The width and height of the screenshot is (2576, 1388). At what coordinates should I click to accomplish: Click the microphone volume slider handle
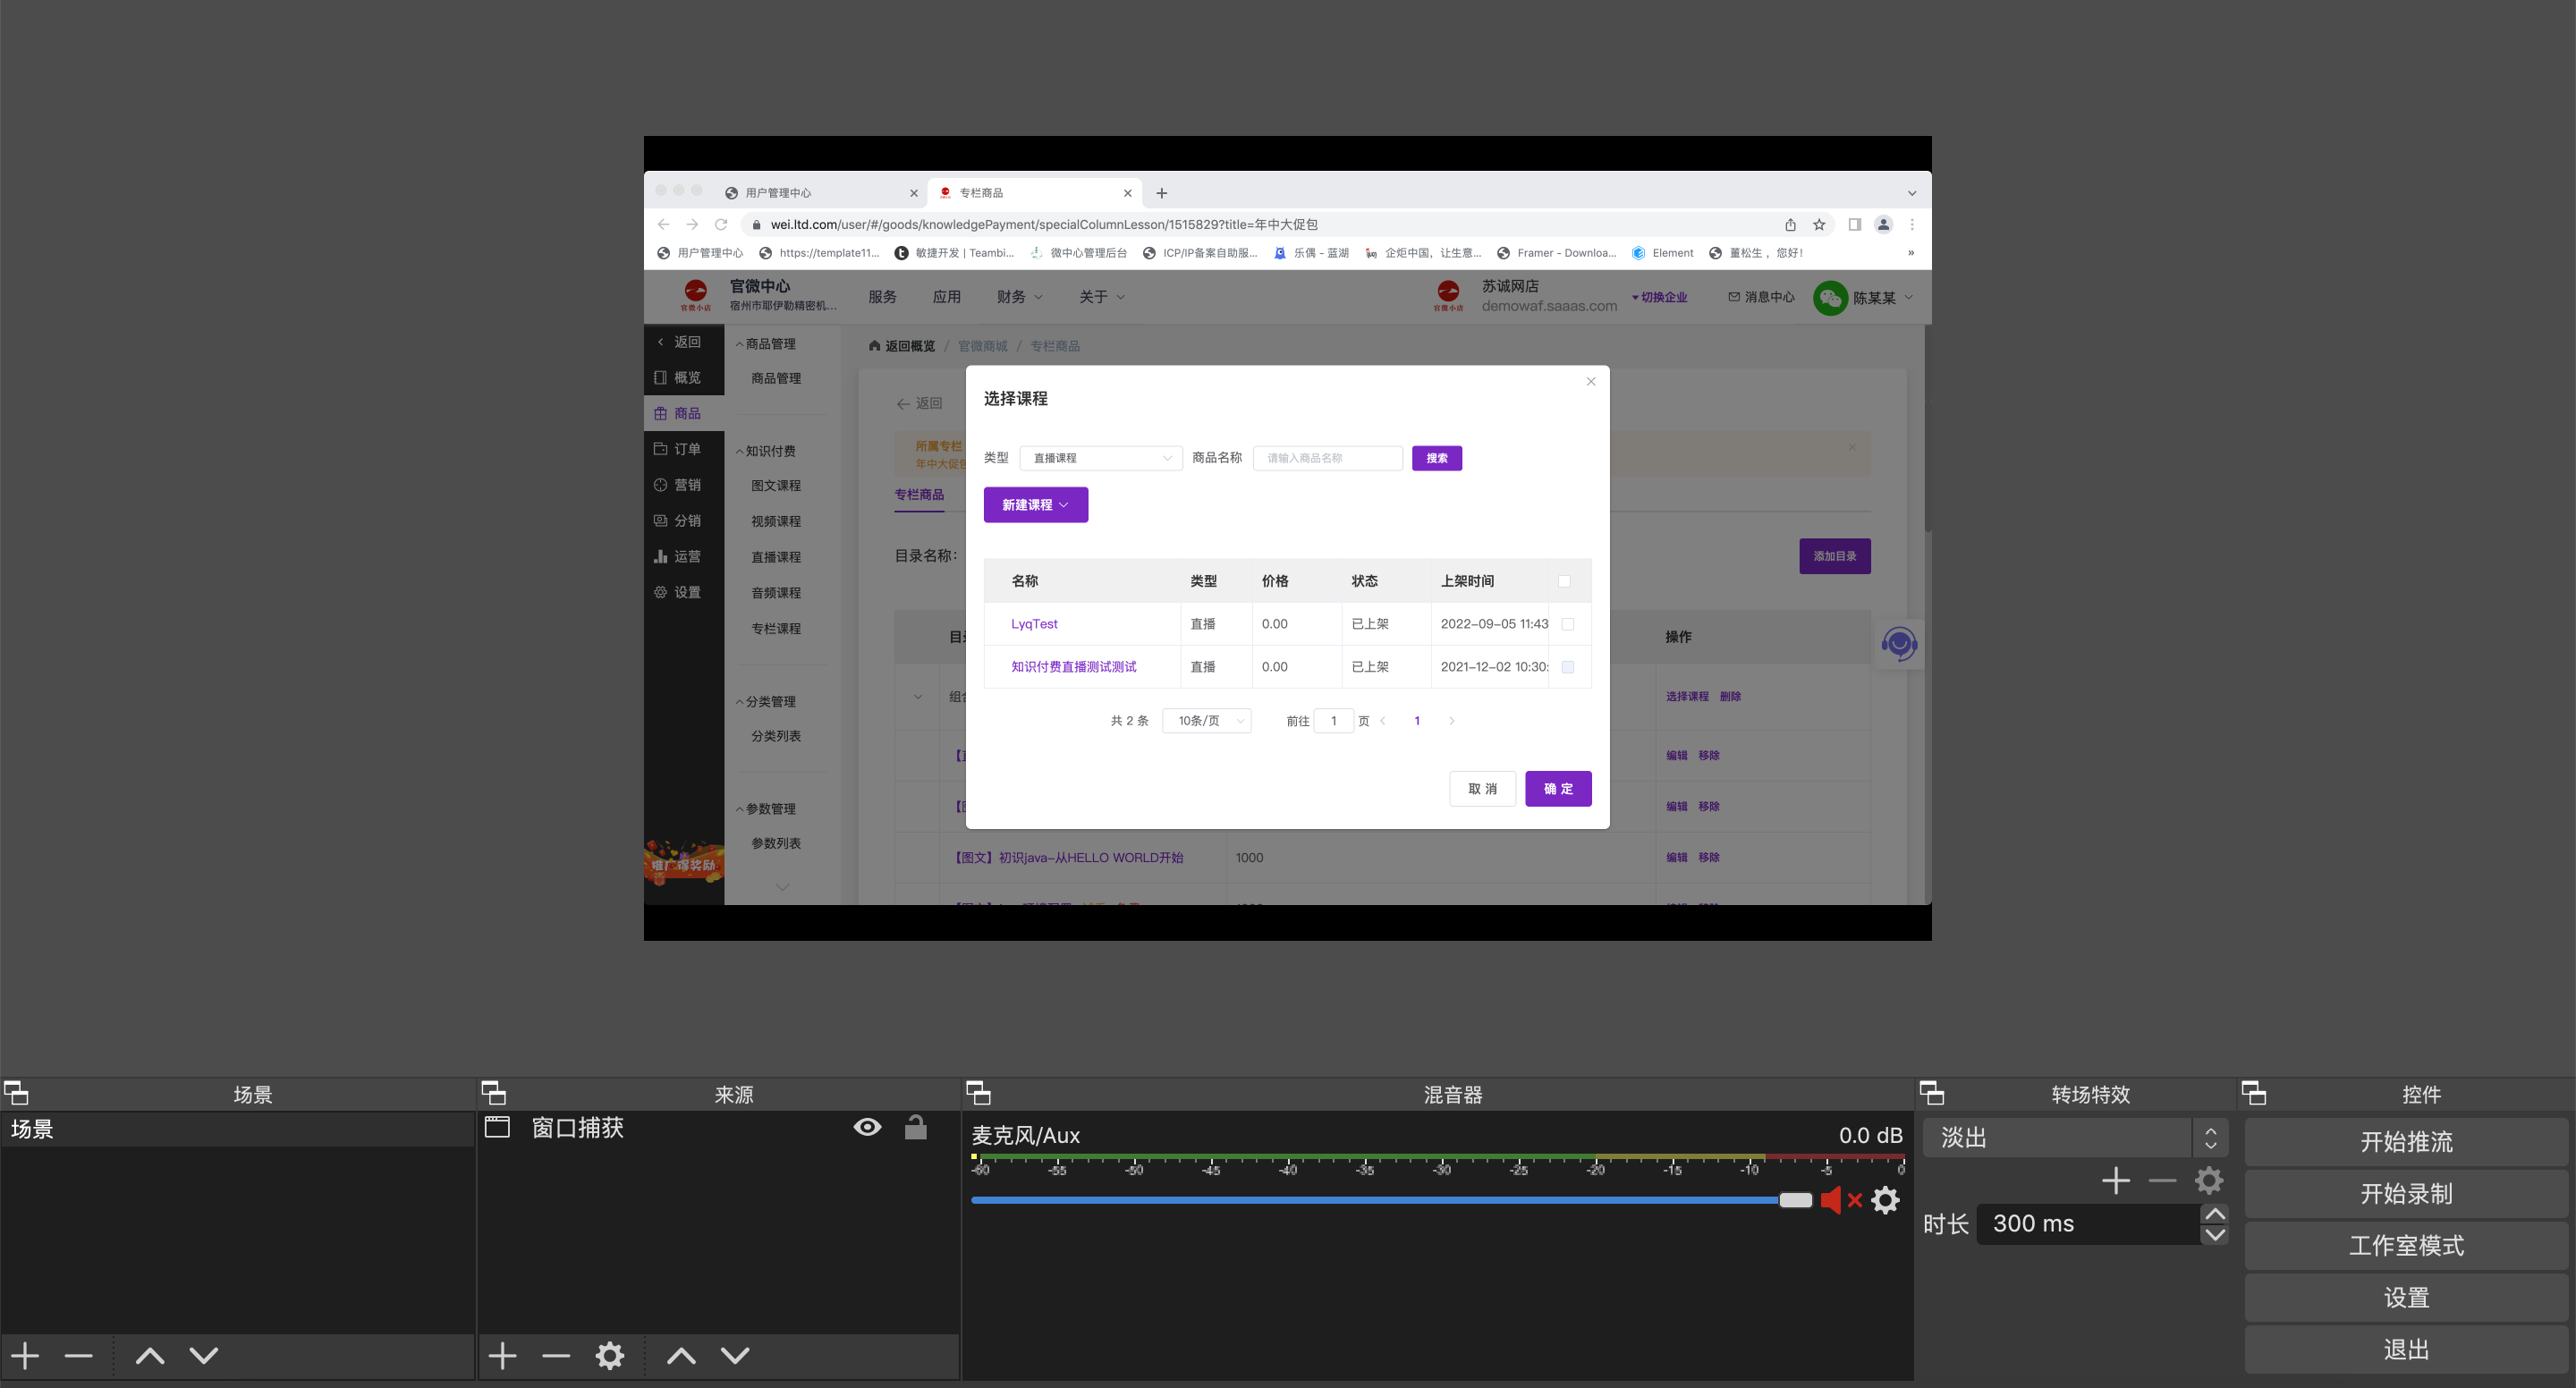click(x=1795, y=1200)
